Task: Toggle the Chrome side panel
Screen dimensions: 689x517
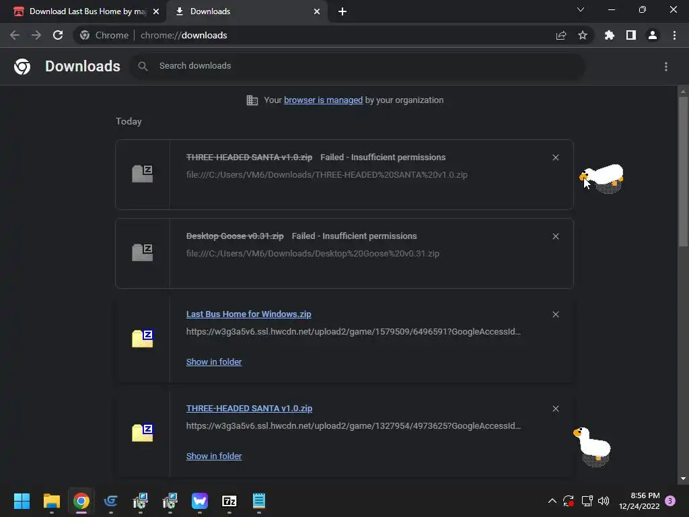Action: tap(631, 35)
